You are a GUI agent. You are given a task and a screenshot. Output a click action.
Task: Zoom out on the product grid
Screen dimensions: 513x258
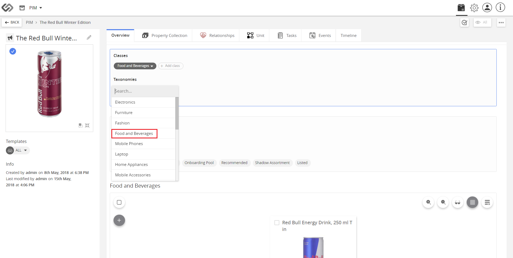pyautogui.click(x=443, y=202)
